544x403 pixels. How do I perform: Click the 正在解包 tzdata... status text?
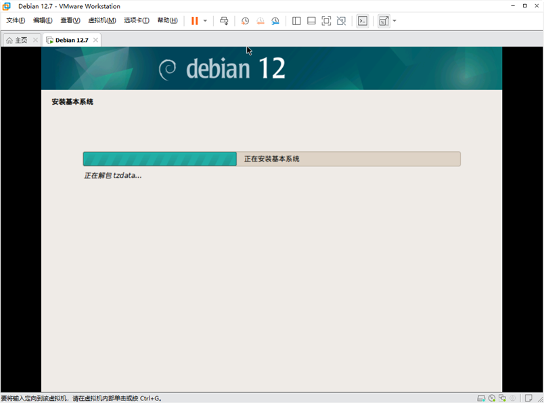pos(113,176)
